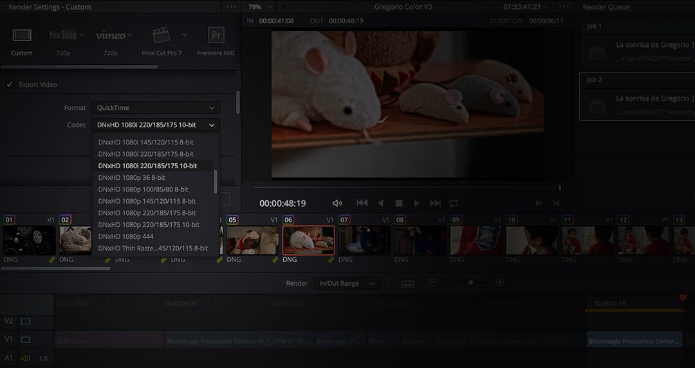Select the Custom render preset icon
This screenshot has height=368, width=695.
22,35
